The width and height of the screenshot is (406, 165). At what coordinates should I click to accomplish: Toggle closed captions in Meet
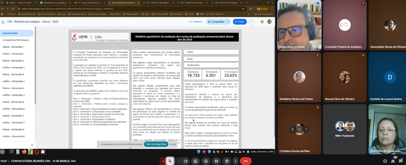coord(216,161)
